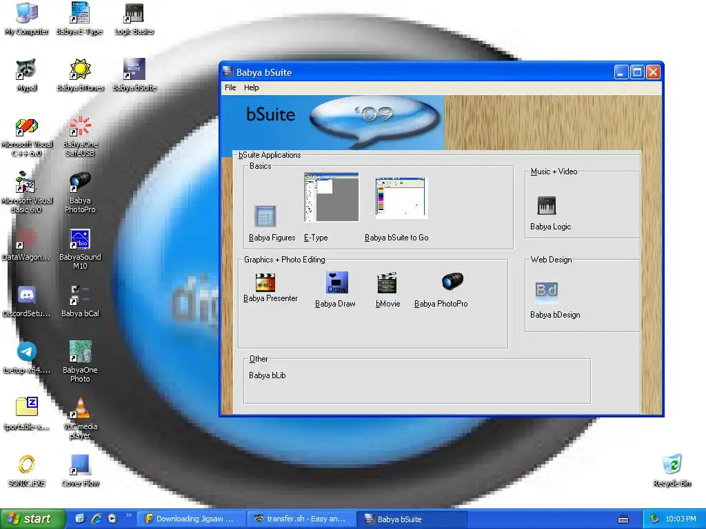Click the Babya bDesign text label
The width and height of the screenshot is (706, 529).
555,315
